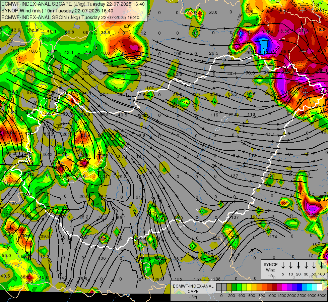Click the 61.4 value on the map
The image size is (328, 302).
(140, 197)
